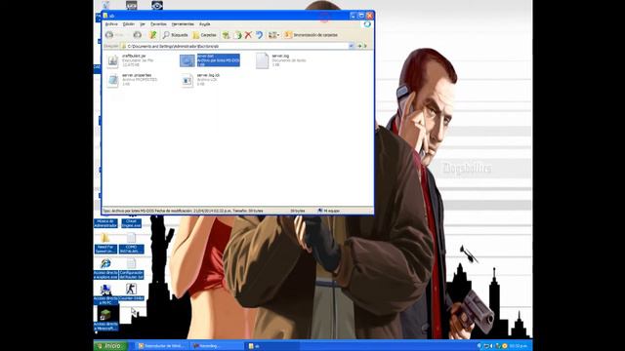
Task: Click the Forward navigation arrow icon
Action: click(138, 35)
